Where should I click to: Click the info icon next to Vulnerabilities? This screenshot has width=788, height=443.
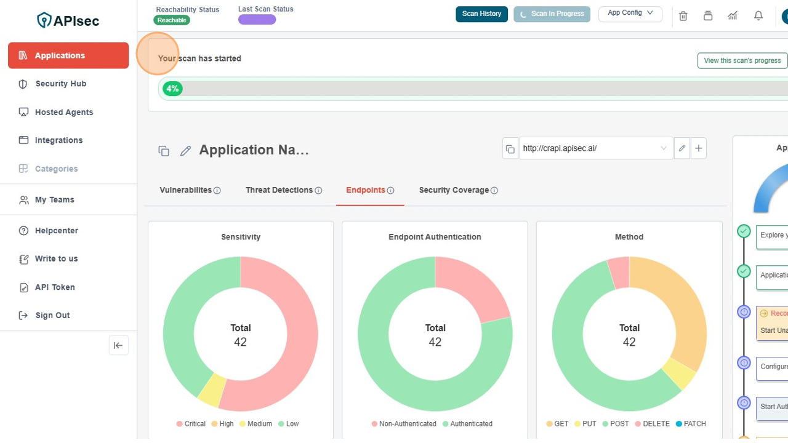(217, 191)
